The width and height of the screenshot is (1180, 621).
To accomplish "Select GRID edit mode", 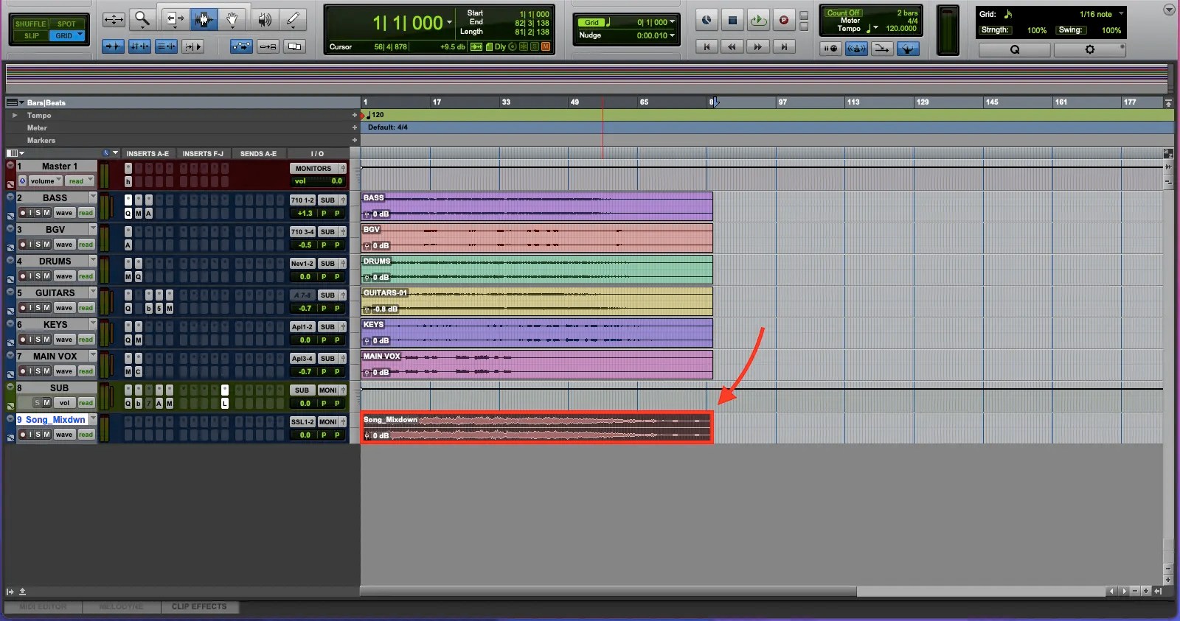I will click(x=67, y=35).
